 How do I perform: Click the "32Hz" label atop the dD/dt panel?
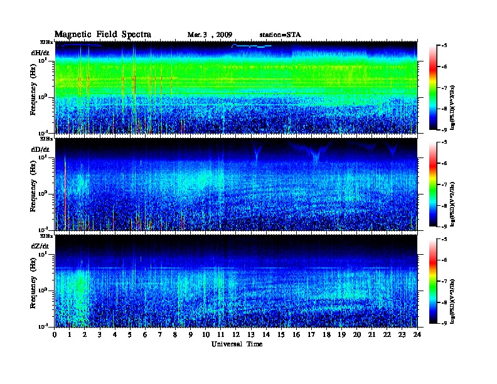46,139
